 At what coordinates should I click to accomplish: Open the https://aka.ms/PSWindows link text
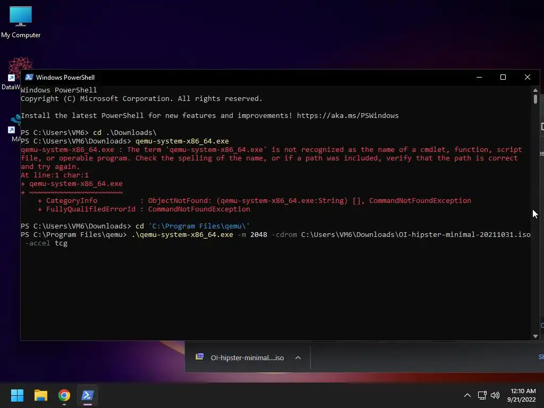point(347,115)
